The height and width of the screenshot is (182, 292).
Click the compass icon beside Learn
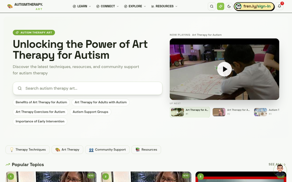coord(74,6)
